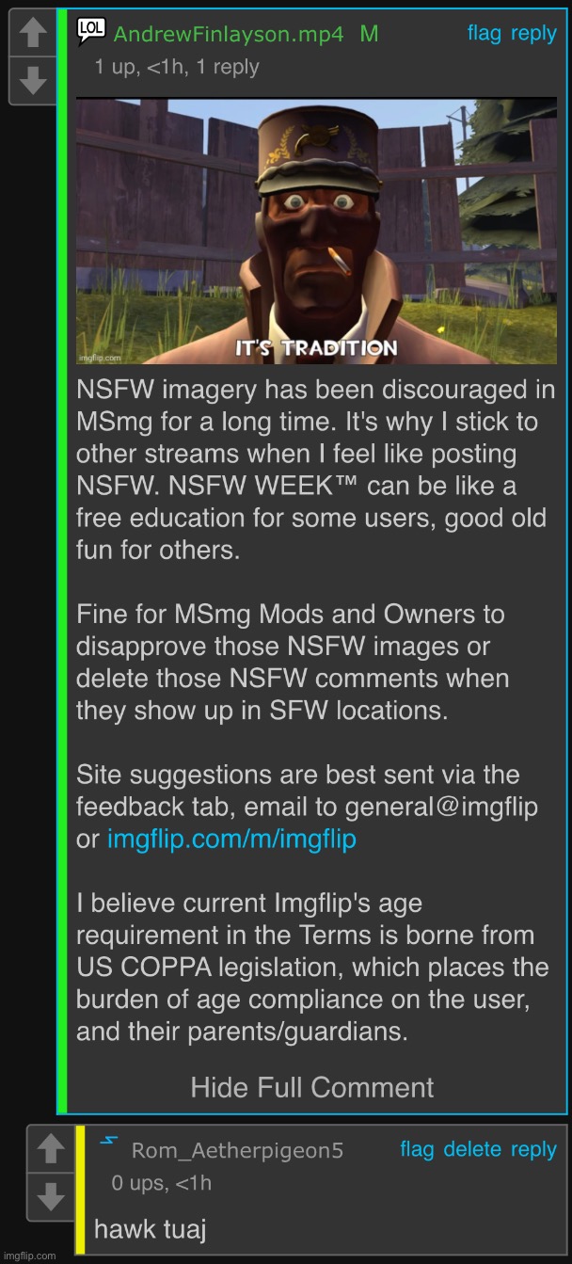
Task: Click the hawk tuaj comment text
Action: 150,1228
